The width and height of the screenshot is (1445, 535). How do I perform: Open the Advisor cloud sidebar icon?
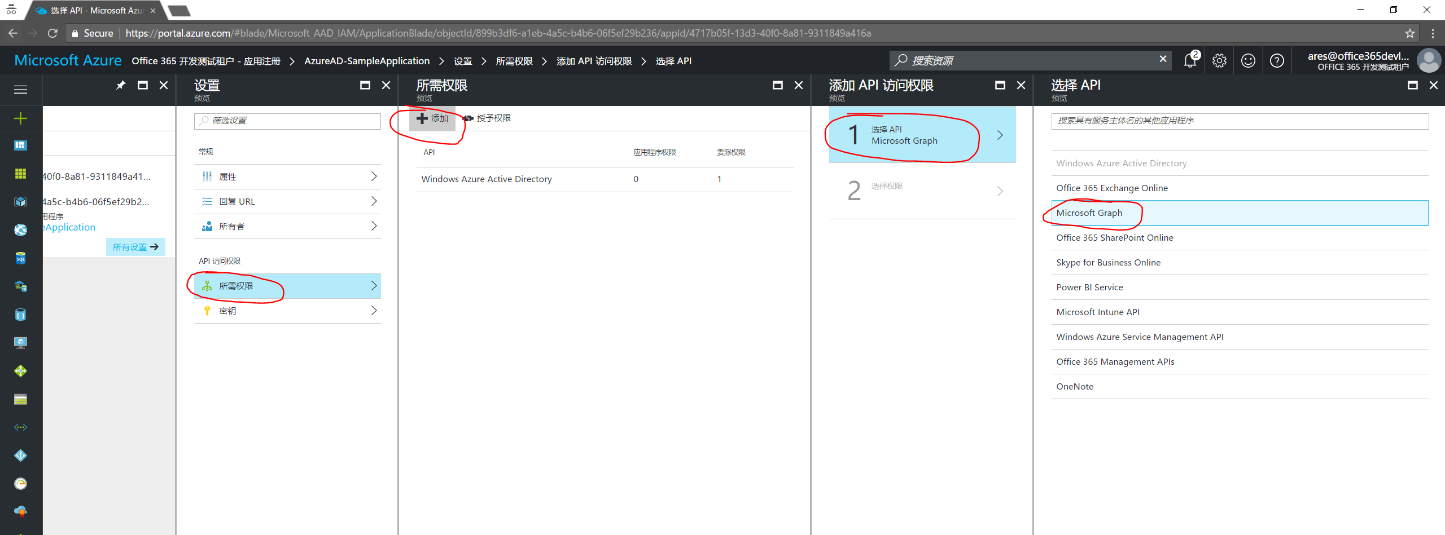(20, 511)
